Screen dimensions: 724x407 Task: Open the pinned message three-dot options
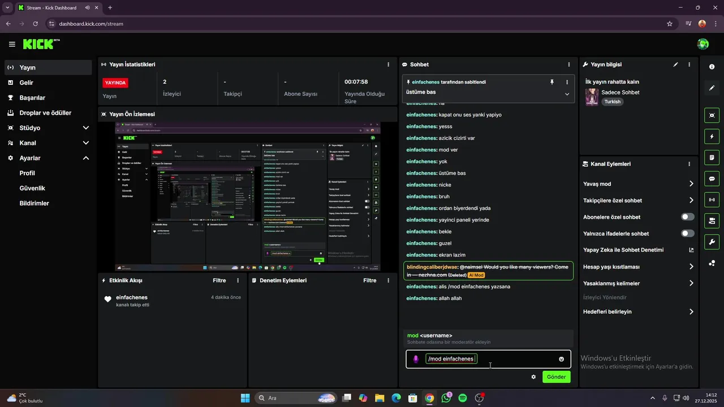pos(567,82)
